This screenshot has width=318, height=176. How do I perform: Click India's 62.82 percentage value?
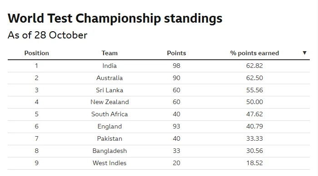click(254, 66)
